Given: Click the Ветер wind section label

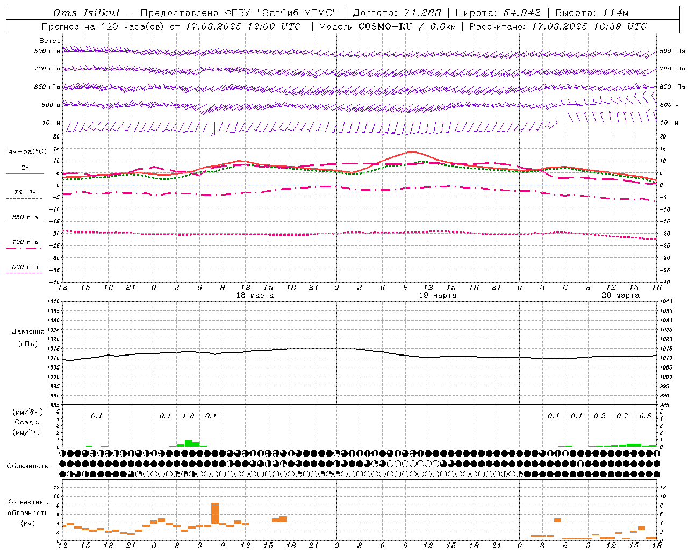Looking at the screenshot, I should click(x=50, y=41).
